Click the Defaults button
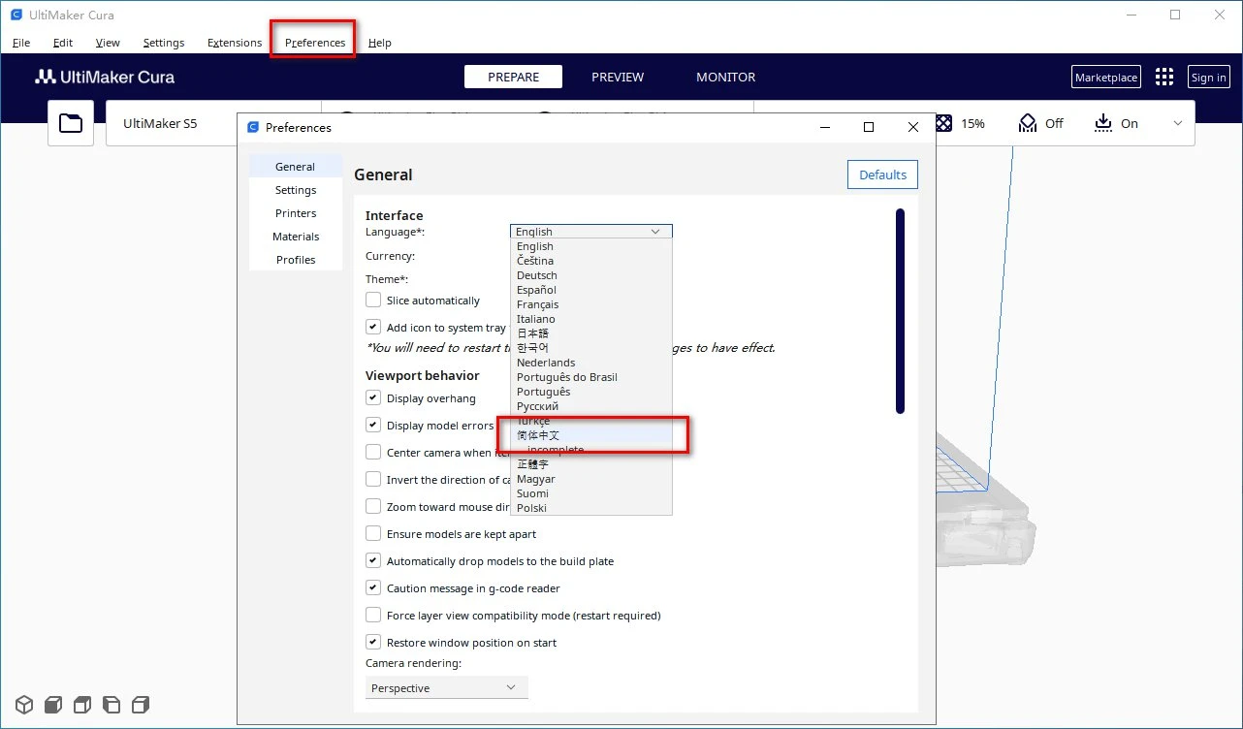Viewport: 1243px width, 729px height. pos(882,175)
